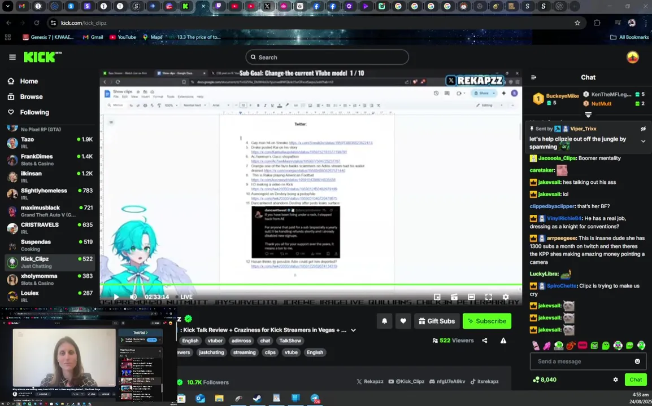The height and width of the screenshot is (406, 652).
Task: Toggle stream notifications with the bell button
Action: pyautogui.click(x=384, y=321)
